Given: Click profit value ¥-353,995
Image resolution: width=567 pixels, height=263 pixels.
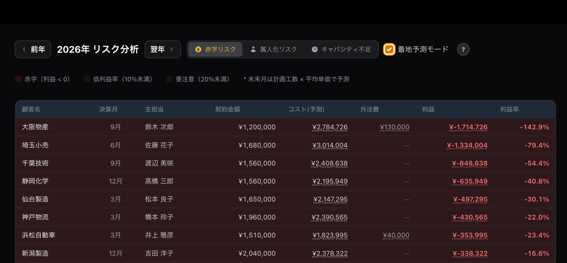Looking at the screenshot, I should click(x=470, y=235).
